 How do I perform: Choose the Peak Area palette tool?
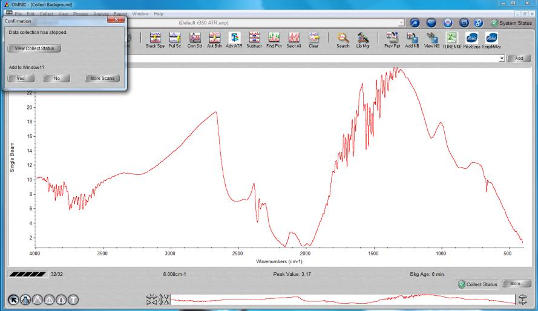61,300
